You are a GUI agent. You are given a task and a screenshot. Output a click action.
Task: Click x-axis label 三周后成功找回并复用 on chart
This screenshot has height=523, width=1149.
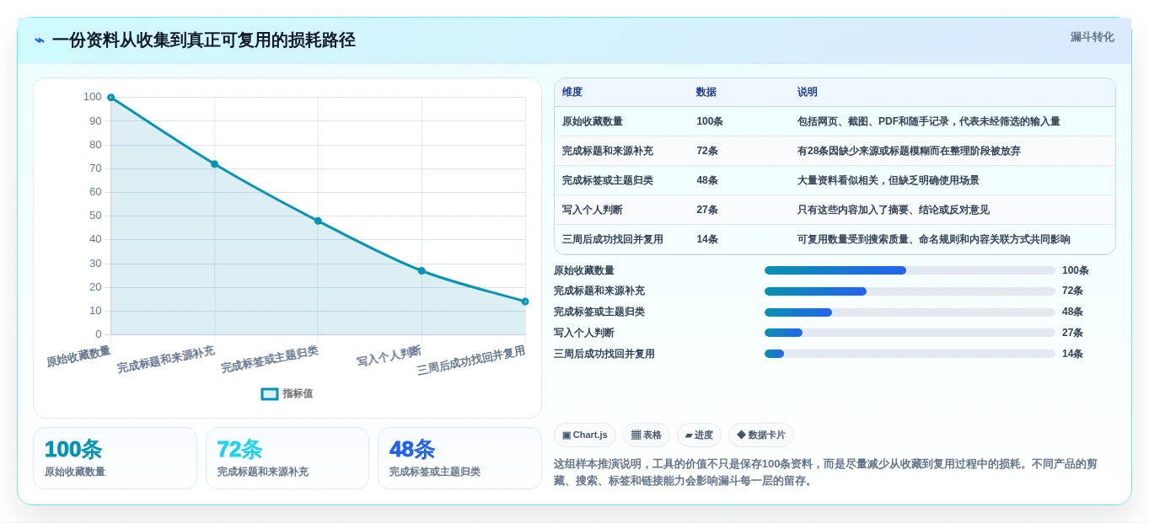471,360
